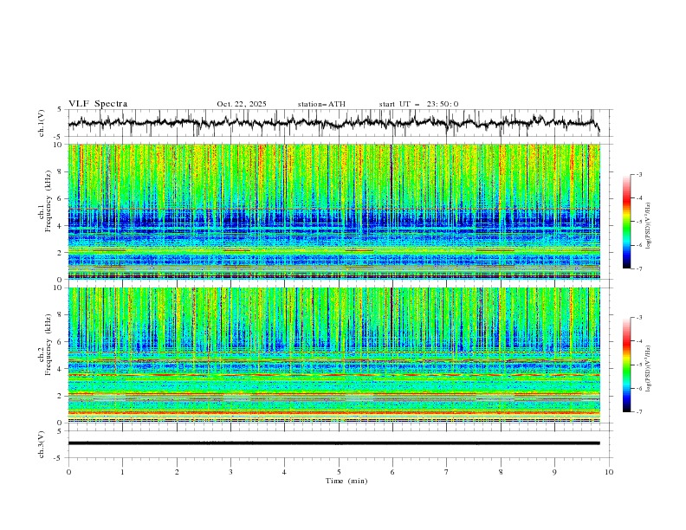The height and width of the screenshot is (530, 686).
Task: Select the date 'Oct. 22, 2025'
Action: click(242, 104)
